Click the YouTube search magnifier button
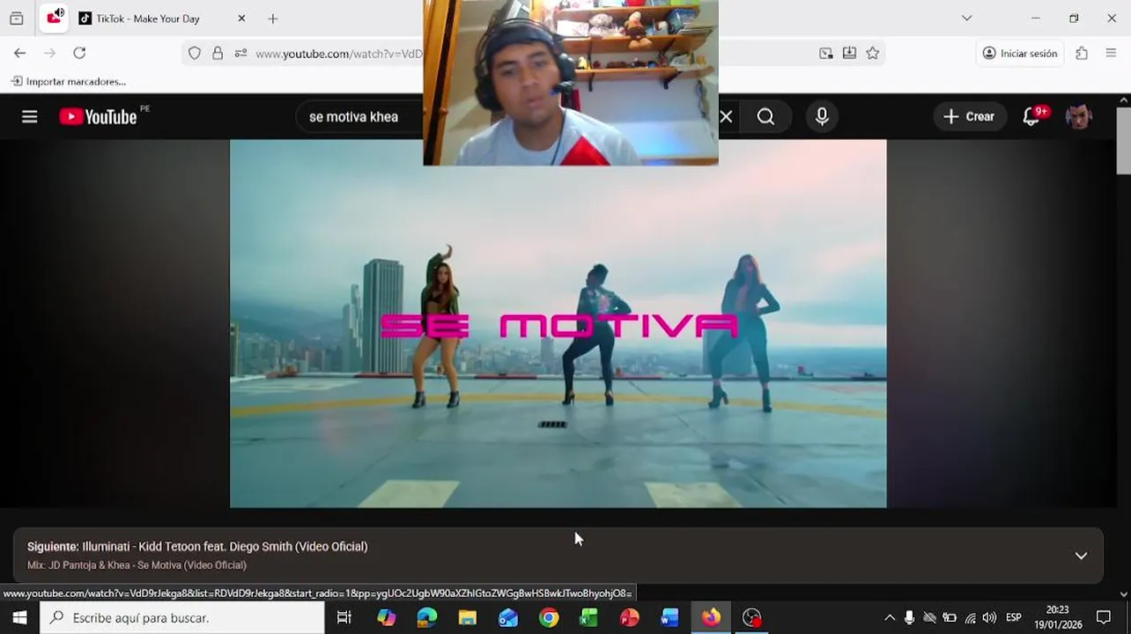Image resolution: width=1131 pixels, height=634 pixels. pyautogui.click(x=765, y=116)
